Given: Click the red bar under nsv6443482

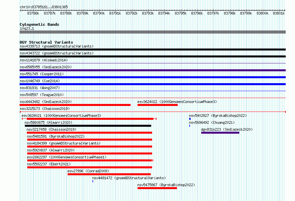Looking at the screenshot, I should pyautogui.click(x=75, y=105).
